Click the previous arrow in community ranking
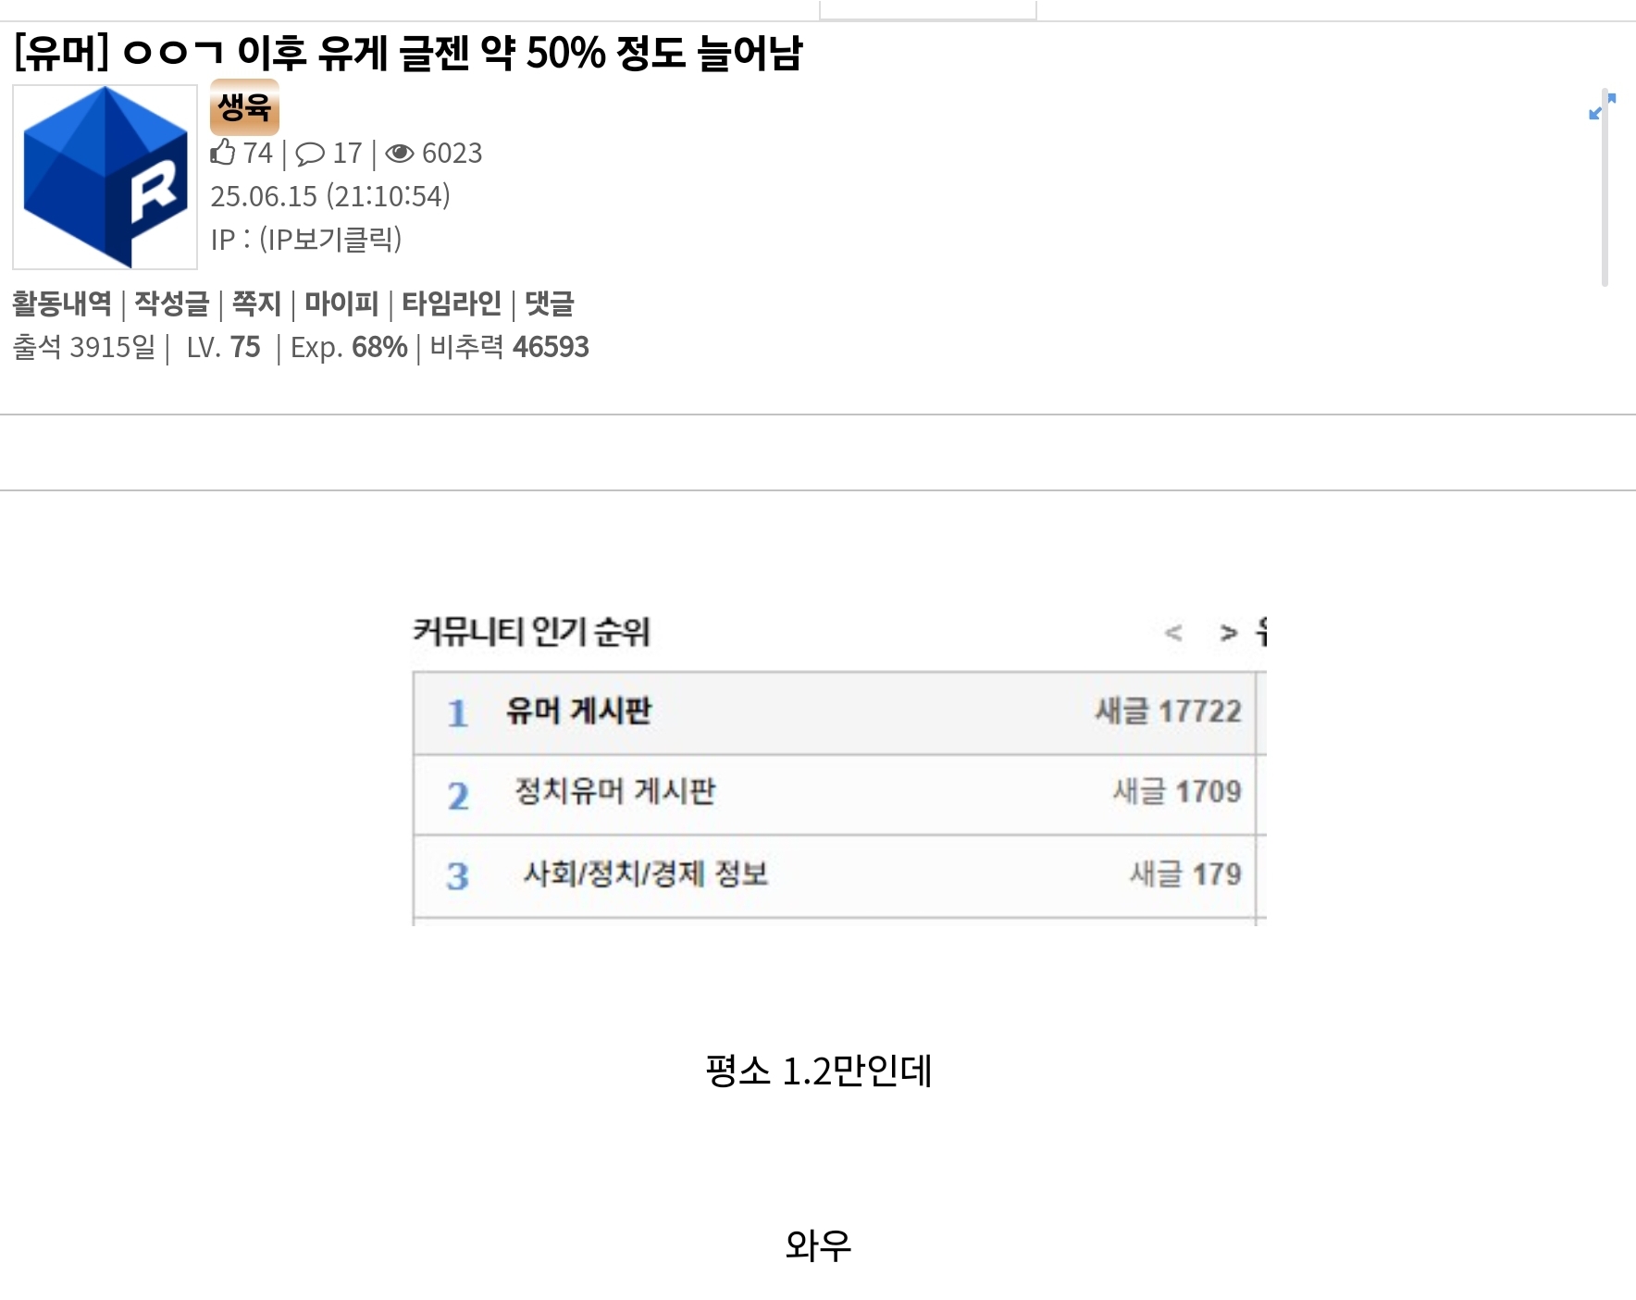The height and width of the screenshot is (1300, 1636). point(1173,633)
